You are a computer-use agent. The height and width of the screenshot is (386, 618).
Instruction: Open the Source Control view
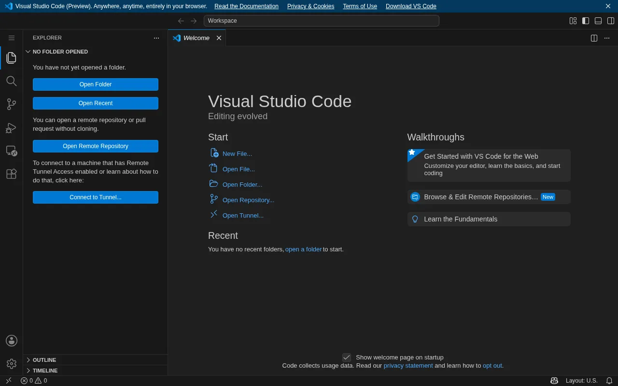point(12,104)
